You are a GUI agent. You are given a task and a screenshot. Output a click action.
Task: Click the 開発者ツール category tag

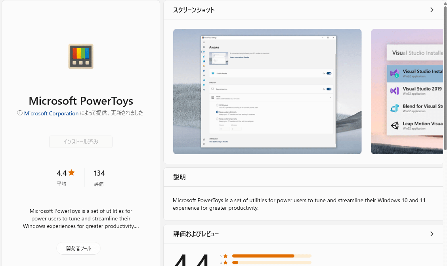click(78, 249)
